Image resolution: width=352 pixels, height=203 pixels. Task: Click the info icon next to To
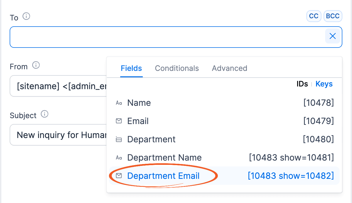pos(26,17)
